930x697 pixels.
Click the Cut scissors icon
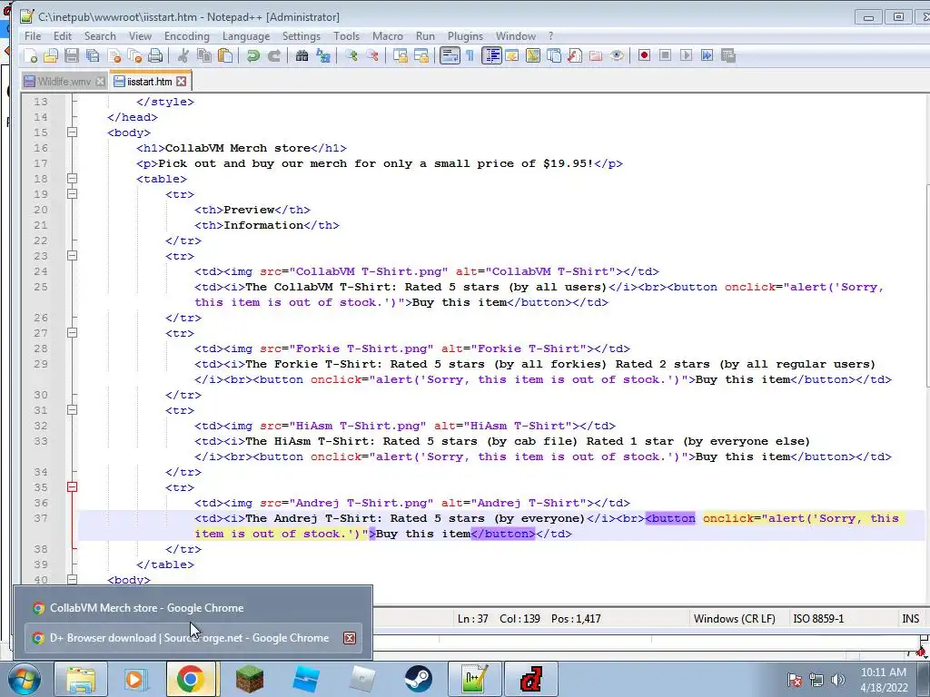[x=183, y=55]
